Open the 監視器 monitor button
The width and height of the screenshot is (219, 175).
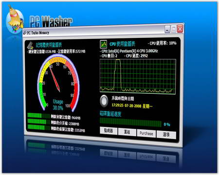(x=109, y=131)
